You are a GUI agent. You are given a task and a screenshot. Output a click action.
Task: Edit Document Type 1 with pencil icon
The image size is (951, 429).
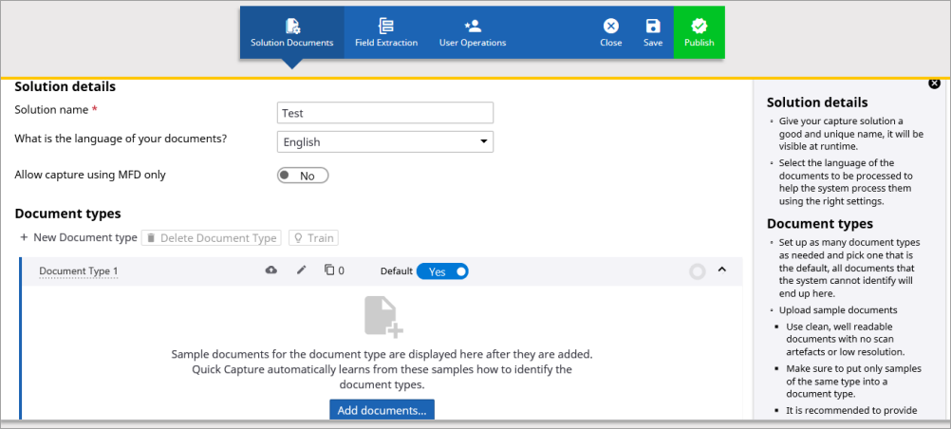302,270
